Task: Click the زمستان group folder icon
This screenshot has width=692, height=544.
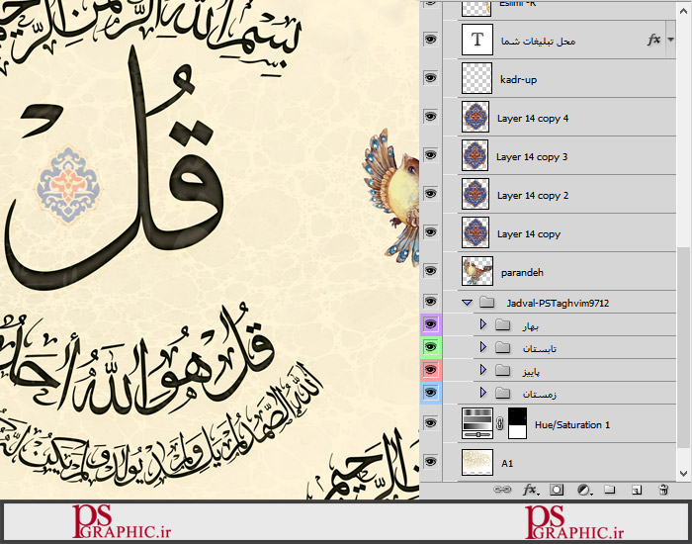Action: pos(502,393)
